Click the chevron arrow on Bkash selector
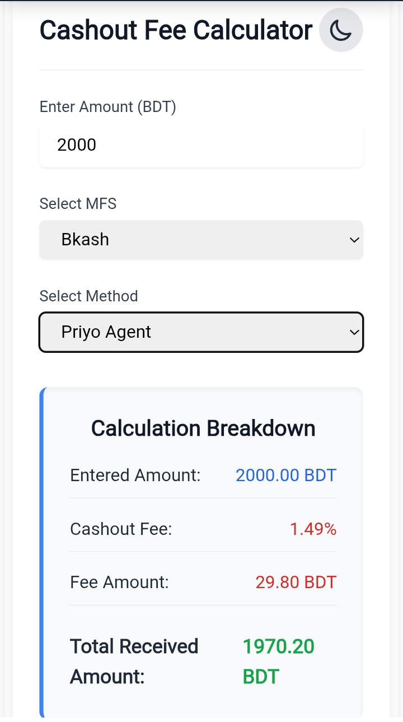 coord(354,240)
